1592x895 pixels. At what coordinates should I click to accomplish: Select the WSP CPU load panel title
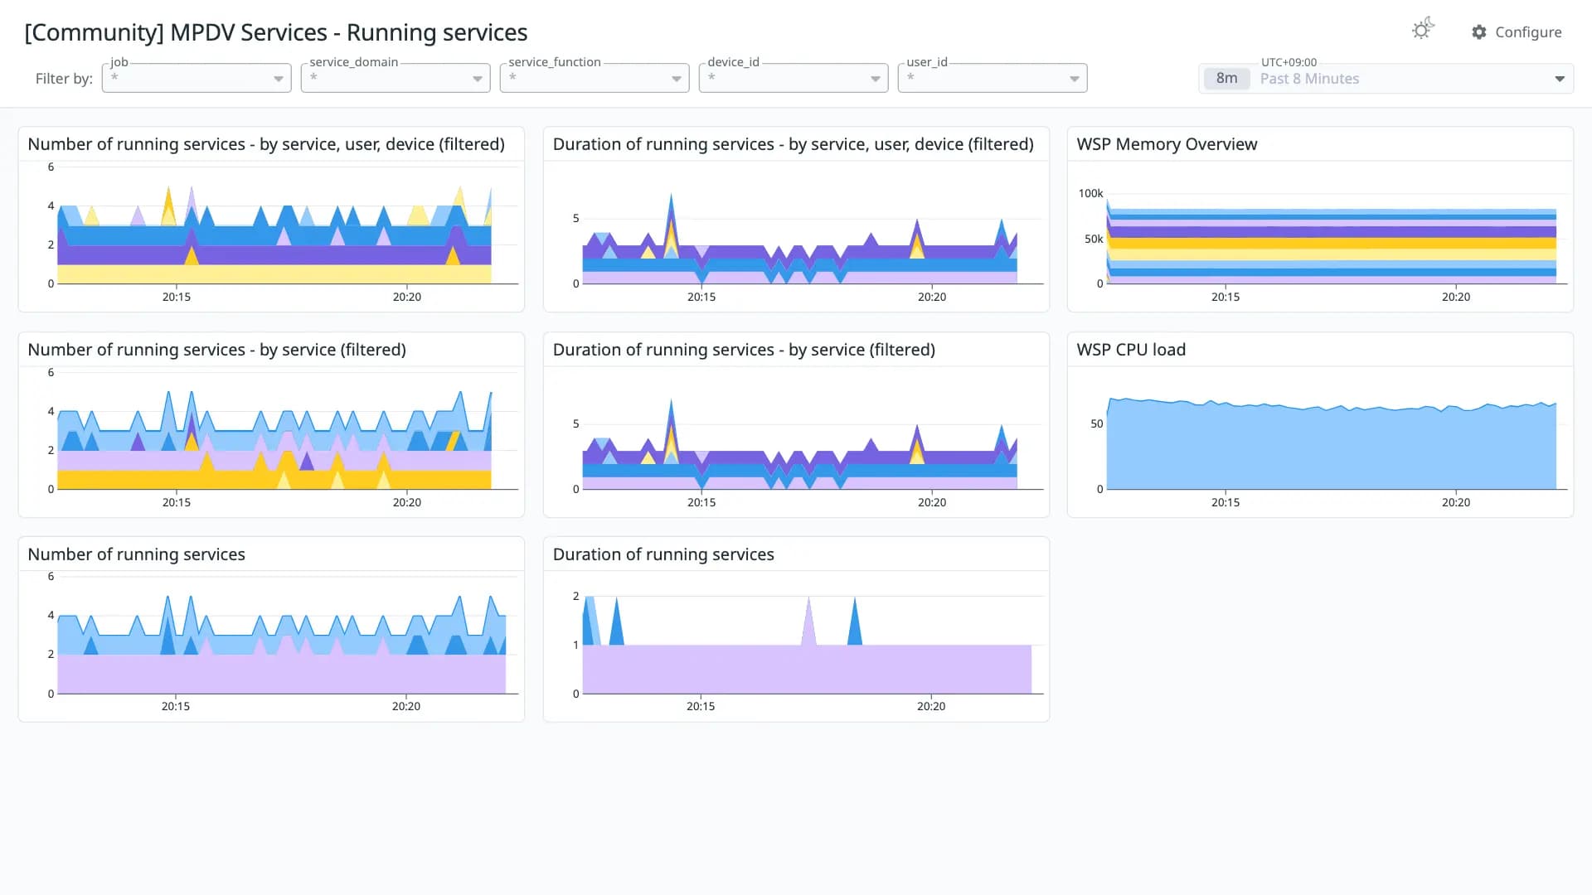click(1131, 350)
